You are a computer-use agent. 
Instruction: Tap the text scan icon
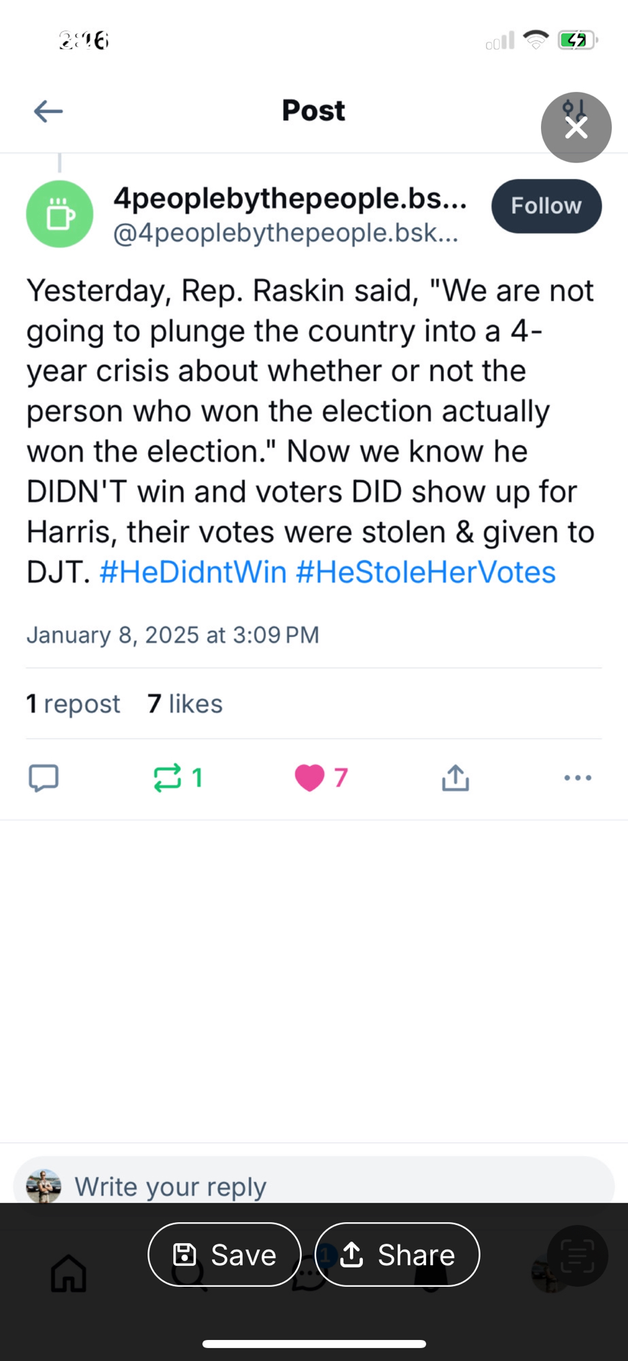pos(577,1256)
